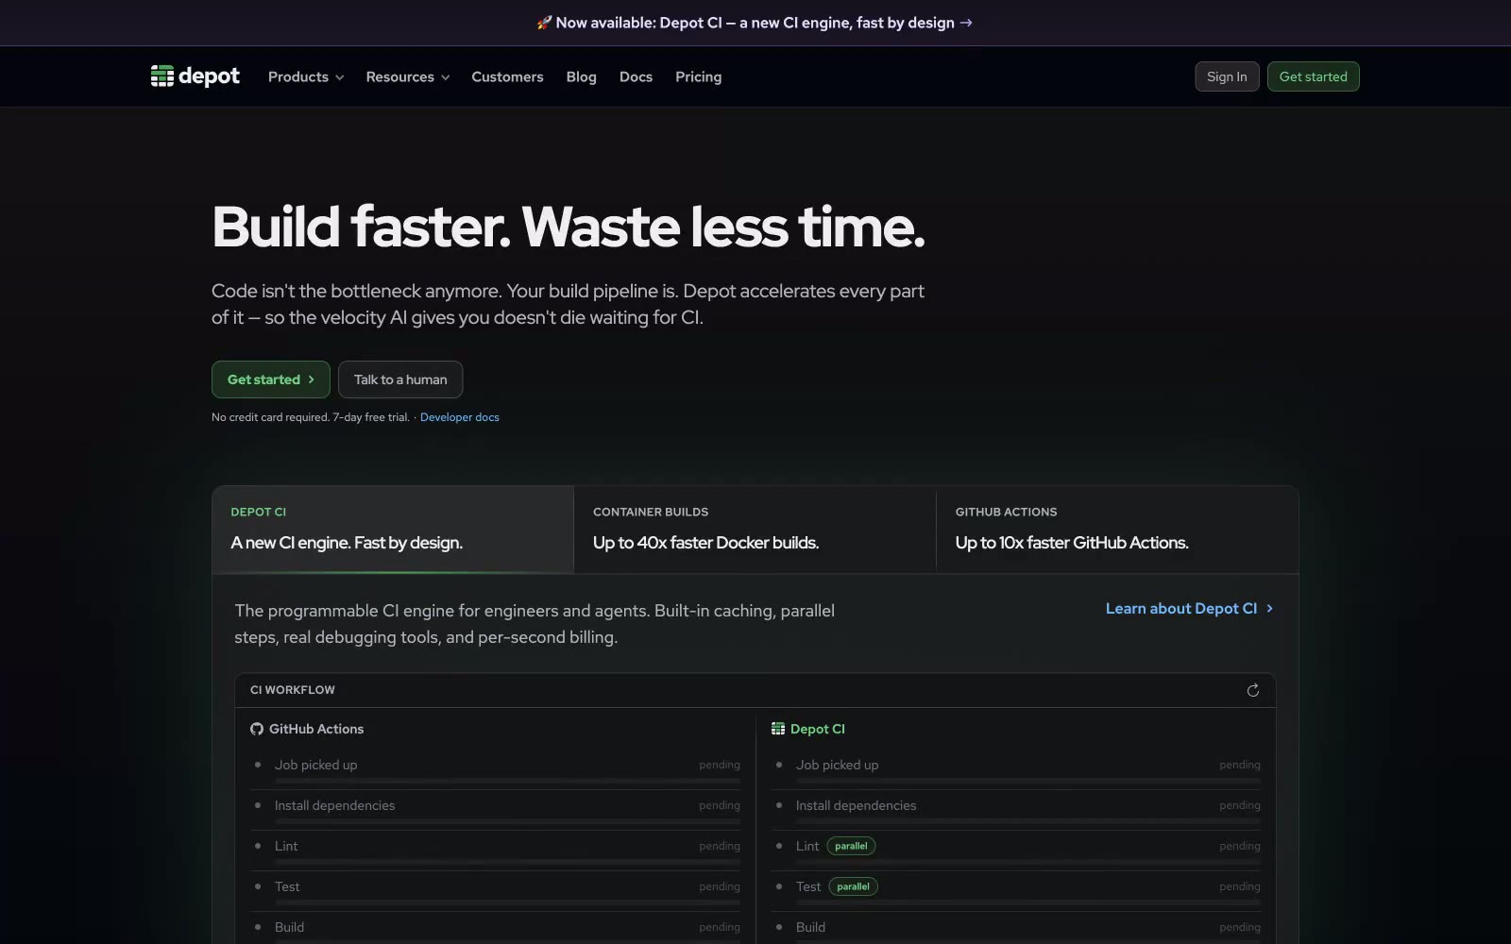Click the 'No credit card required' note
The image size is (1511, 944).
pos(311,417)
